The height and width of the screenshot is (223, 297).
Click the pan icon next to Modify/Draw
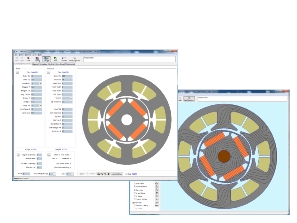[x=108, y=174]
